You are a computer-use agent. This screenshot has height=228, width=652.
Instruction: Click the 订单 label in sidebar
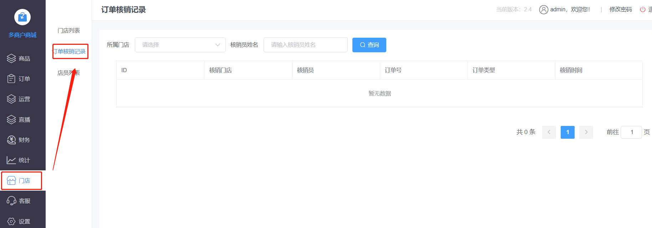pyautogui.click(x=24, y=79)
